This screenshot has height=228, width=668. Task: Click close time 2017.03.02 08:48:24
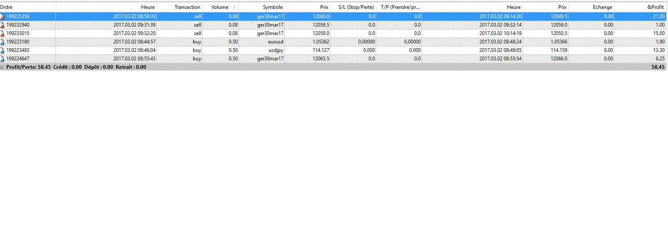pos(500,42)
